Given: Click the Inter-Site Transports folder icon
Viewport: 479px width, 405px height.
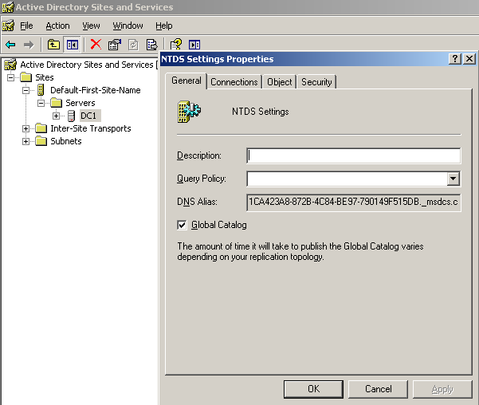Looking at the screenshot, I should pyautogui.click(x=41, y=128).
